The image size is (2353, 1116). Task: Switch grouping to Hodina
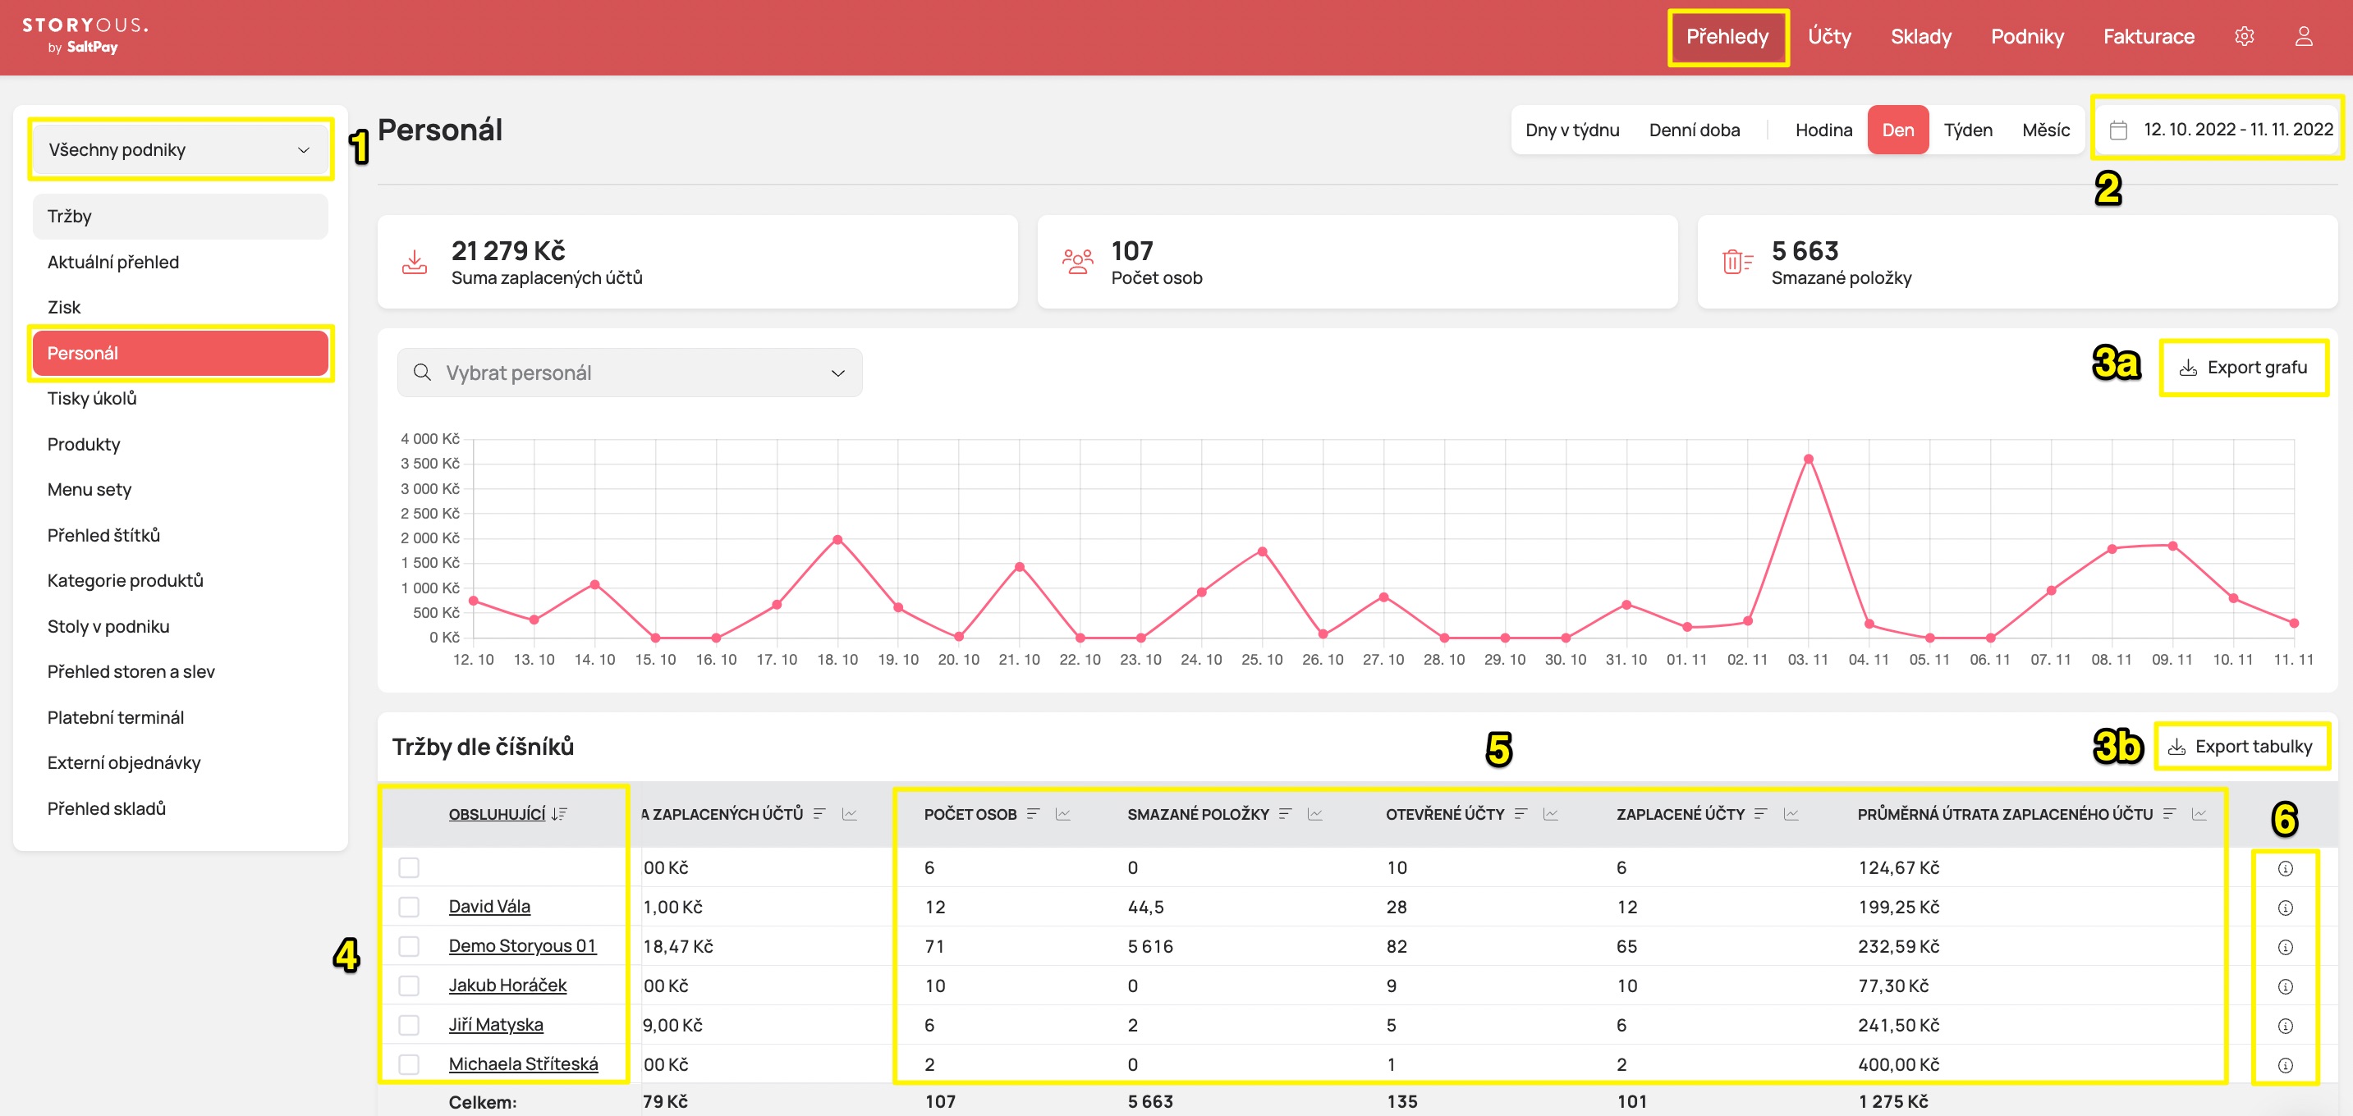[x=1823, y=130]
